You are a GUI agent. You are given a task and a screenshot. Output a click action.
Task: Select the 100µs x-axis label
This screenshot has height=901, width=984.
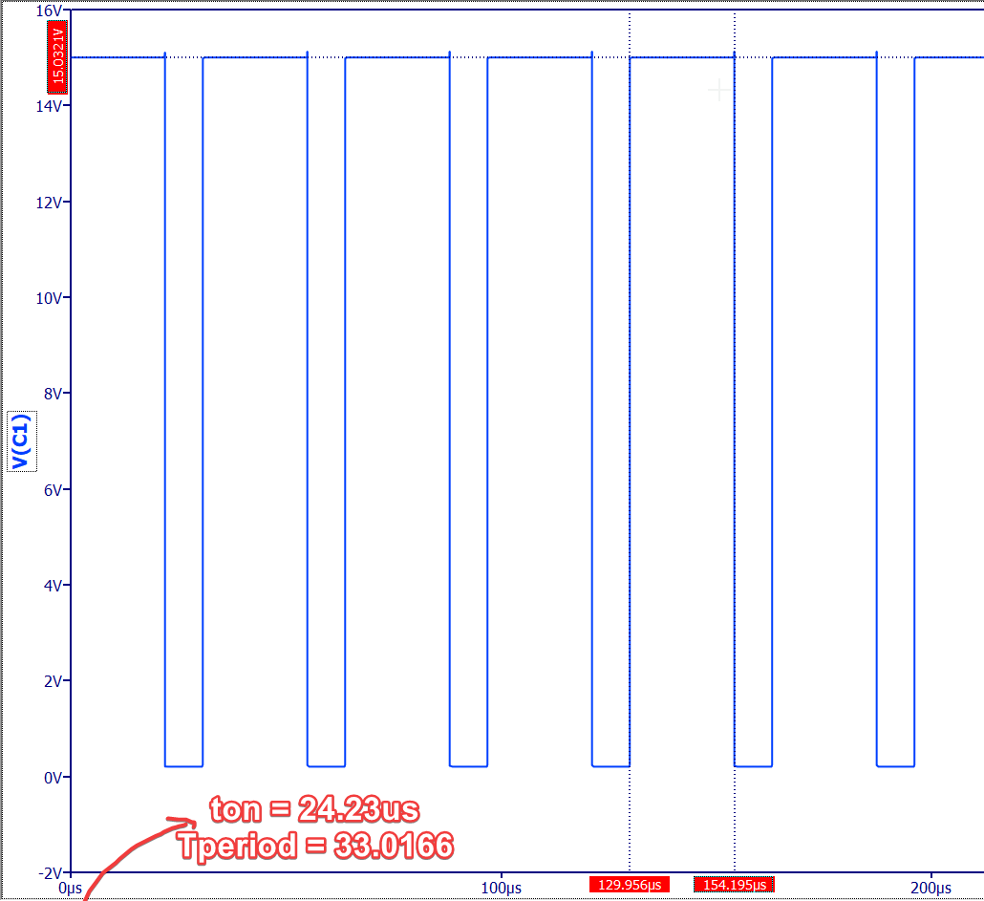501,887
